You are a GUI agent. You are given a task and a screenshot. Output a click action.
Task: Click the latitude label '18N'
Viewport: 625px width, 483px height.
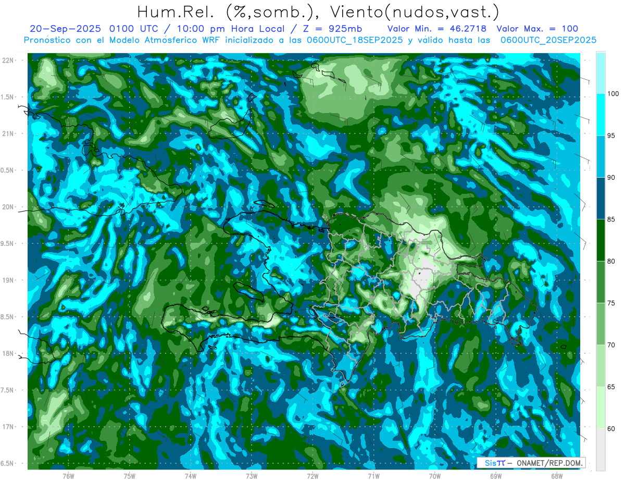8,353
